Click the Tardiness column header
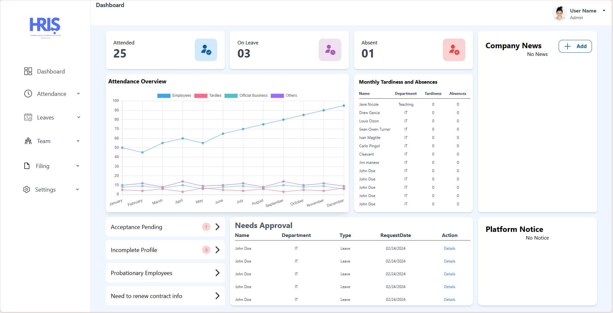613x313 pixels. click(433, 94)
